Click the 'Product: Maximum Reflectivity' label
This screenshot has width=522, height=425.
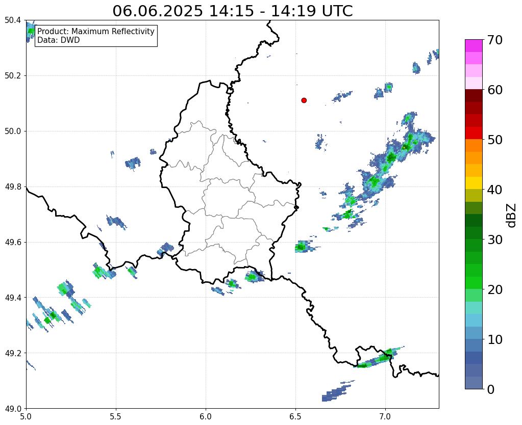tap(96, 31)
